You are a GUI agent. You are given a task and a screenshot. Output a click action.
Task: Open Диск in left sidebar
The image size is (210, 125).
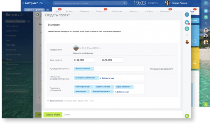point(8,40)
